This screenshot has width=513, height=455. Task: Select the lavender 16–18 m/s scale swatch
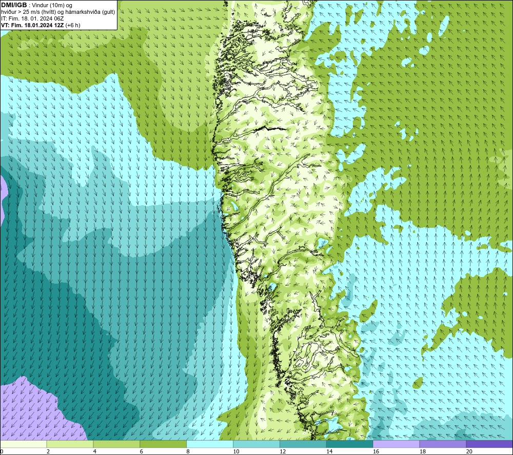click(396, 444)
